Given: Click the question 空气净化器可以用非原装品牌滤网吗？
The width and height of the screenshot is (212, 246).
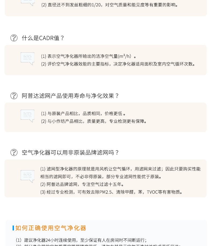Looking at the screenshot, I should [x=71, y=152].
